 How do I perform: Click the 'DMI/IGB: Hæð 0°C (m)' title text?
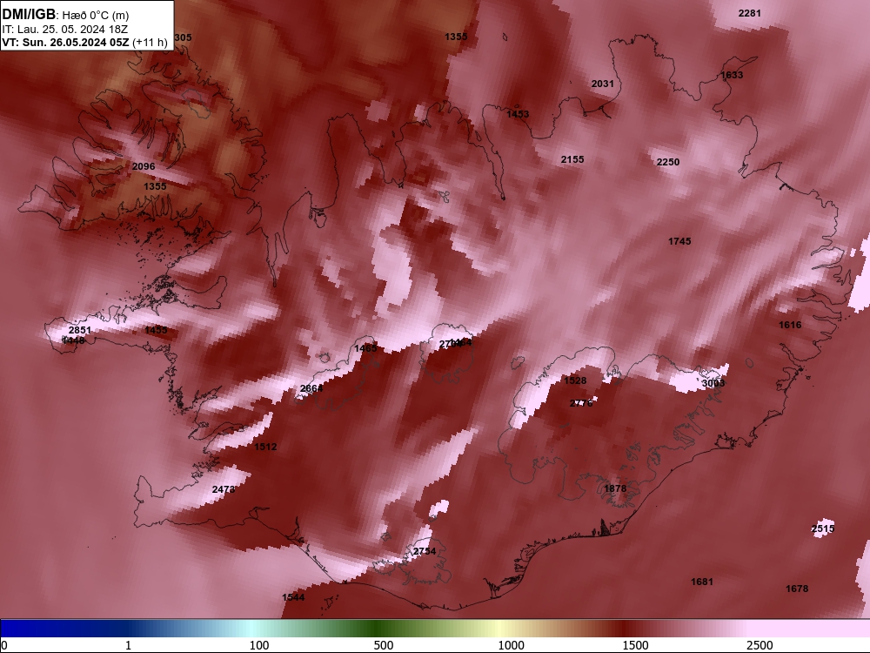pyautogui.click(x=65, y=15)
